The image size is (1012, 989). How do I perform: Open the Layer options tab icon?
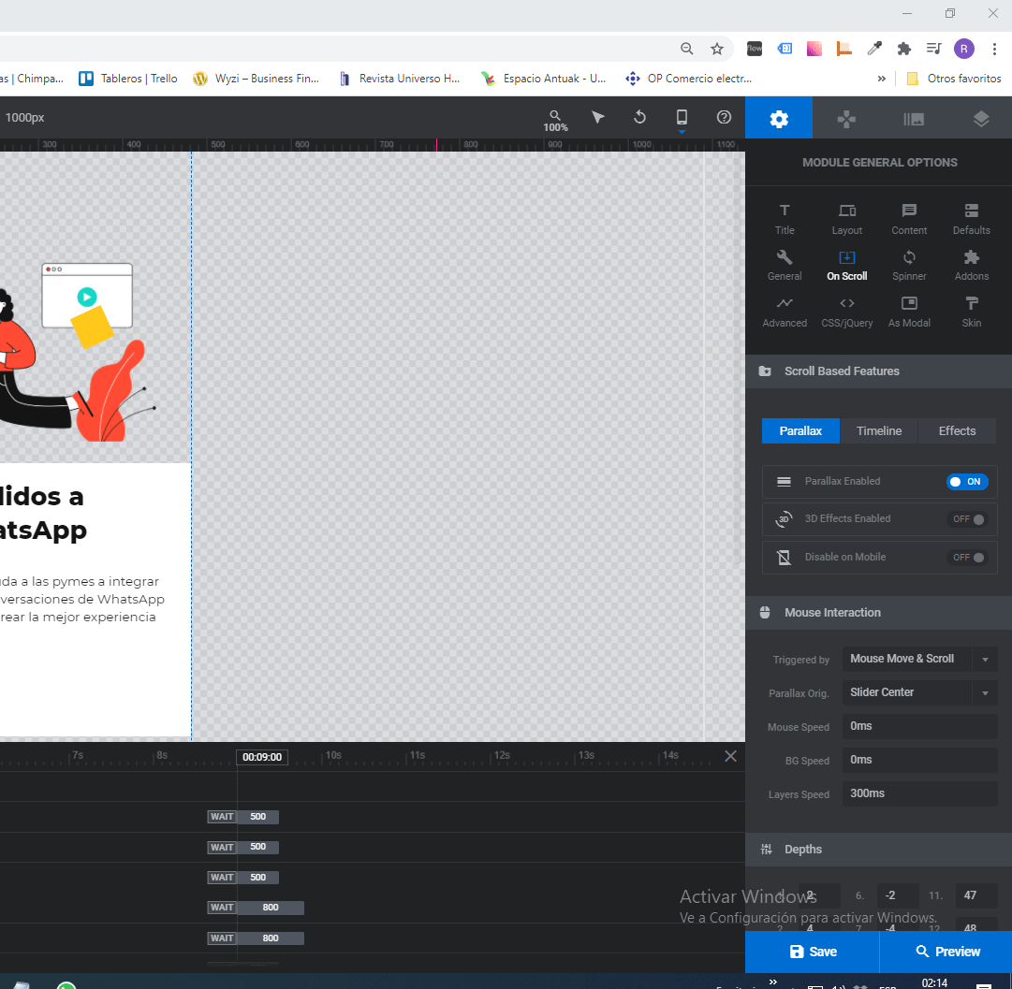pos(980,119)
